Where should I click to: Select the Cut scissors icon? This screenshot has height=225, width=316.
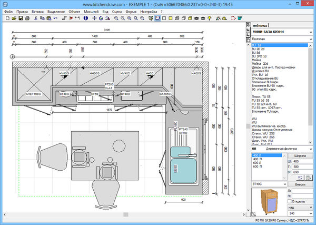pyautogui.click(x=35, y=18)
